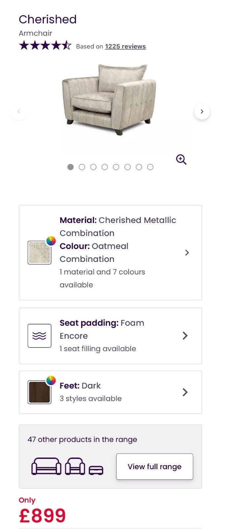This screenshot has height=529, width=233.
Task: Click the footstool icon in range box
Action: click(x=96, y=470)
